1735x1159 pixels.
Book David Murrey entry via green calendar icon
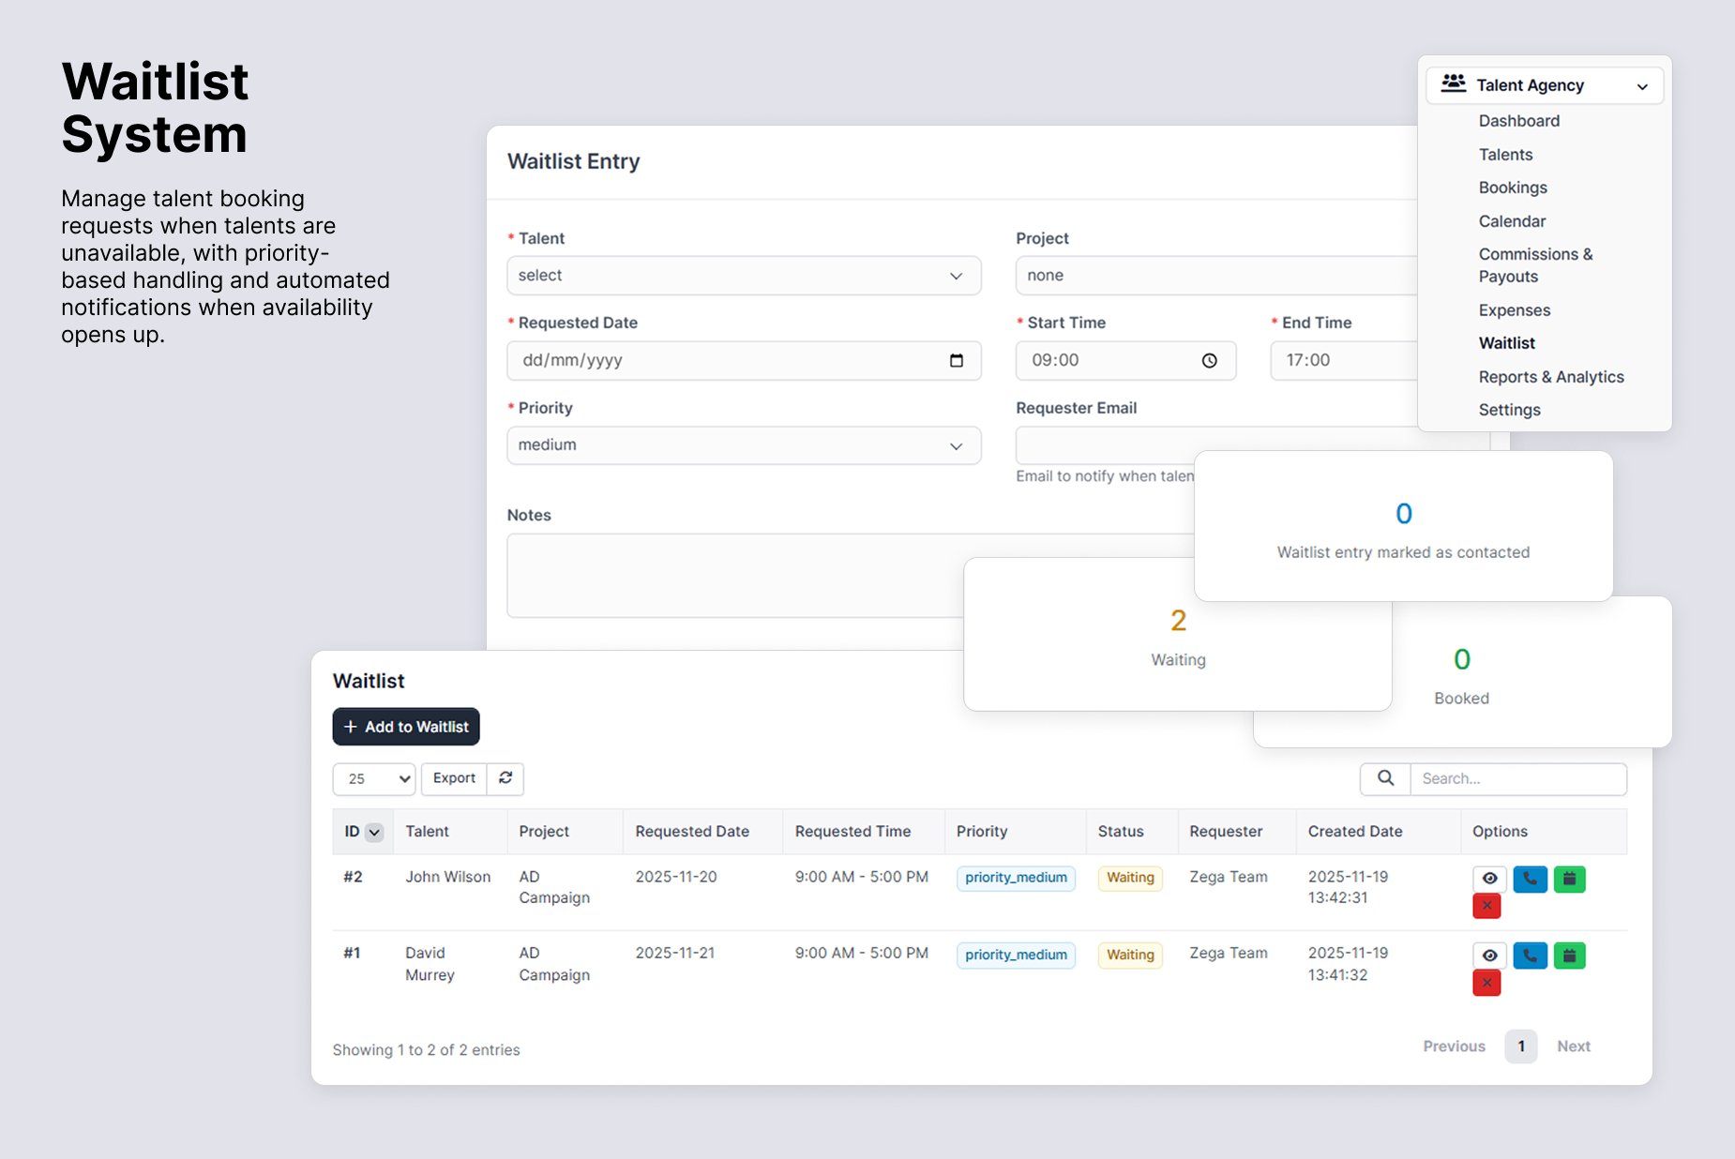click(x=1569, y=956)
